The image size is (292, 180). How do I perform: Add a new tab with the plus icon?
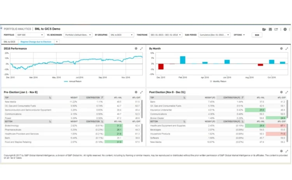coord(57,42)
